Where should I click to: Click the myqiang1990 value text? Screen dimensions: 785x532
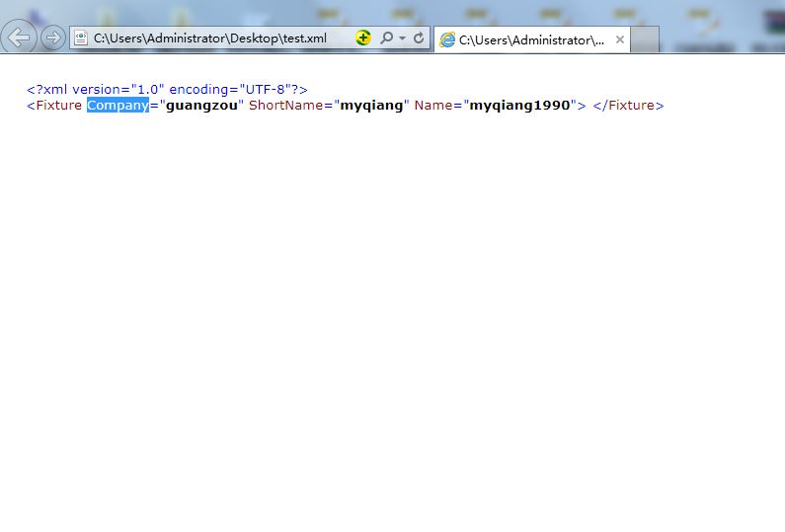pos(519,105)
